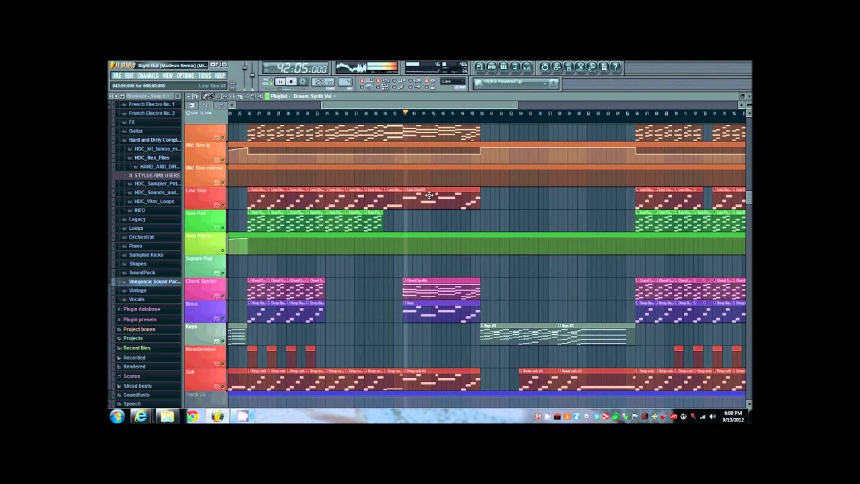Mute the Saw Pad track green LED
Screen dimensions: 860x484
click(222, 228)
